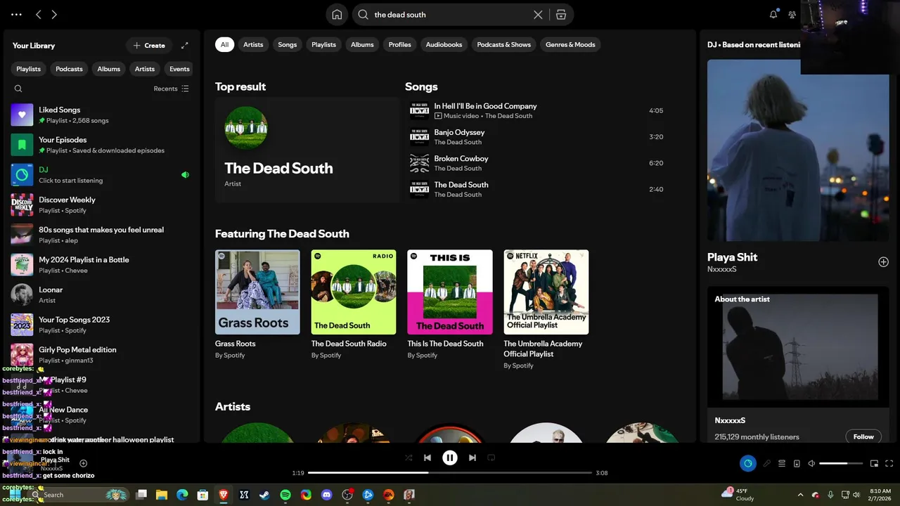This screenshot has height=506, width=900.
Task: Go back using the left arrow
Action: tap(39, 14)
